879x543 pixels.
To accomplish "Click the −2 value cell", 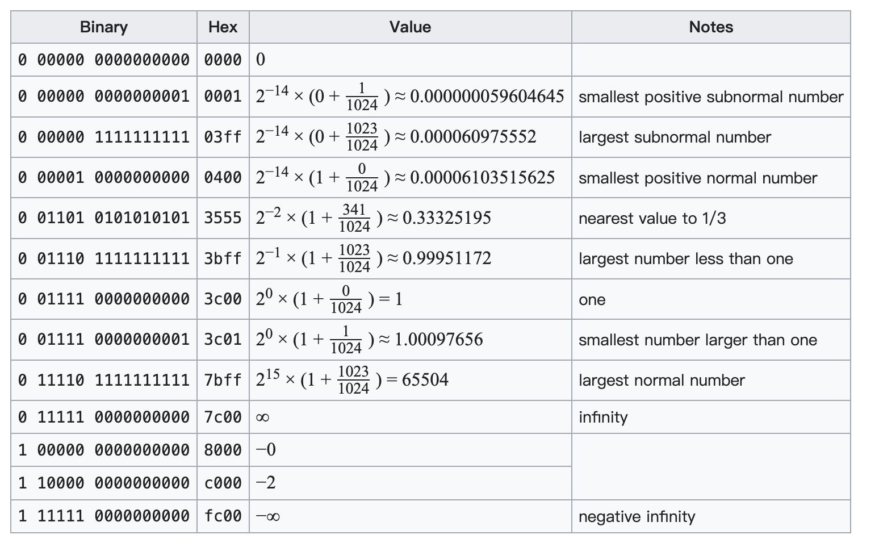I will coord(410,483).
